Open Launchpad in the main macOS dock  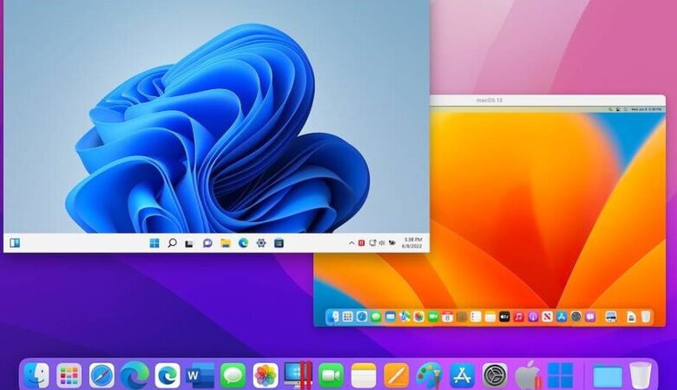[69, 376]
